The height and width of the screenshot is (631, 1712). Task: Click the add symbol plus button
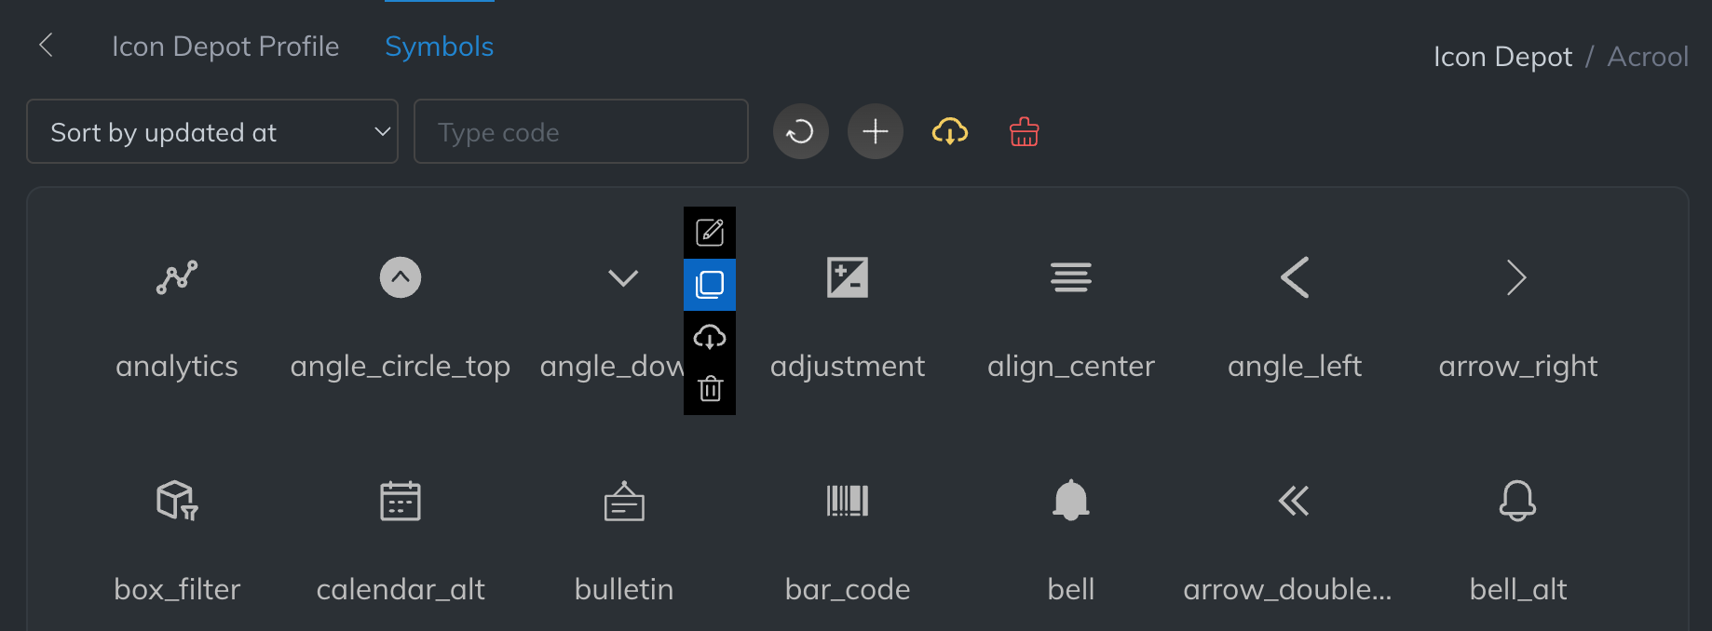coord(875,132)
